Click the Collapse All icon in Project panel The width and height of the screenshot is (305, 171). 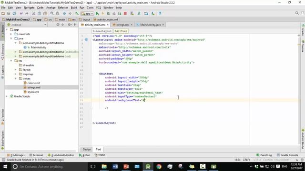62,25
